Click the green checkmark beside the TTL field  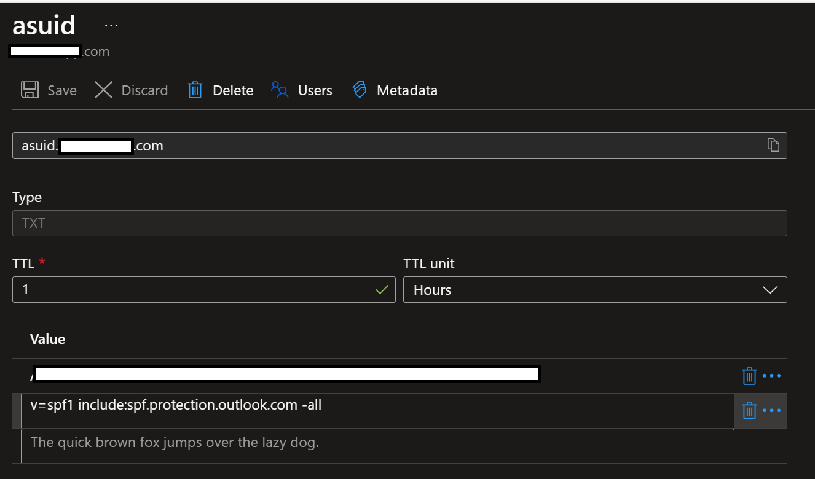[x=381, y=289]
